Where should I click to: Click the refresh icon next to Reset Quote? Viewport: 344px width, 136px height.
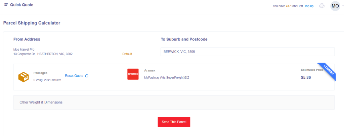87,76
